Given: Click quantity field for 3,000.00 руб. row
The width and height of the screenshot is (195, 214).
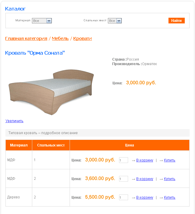Looking at the screenshot, I should 123,160.
